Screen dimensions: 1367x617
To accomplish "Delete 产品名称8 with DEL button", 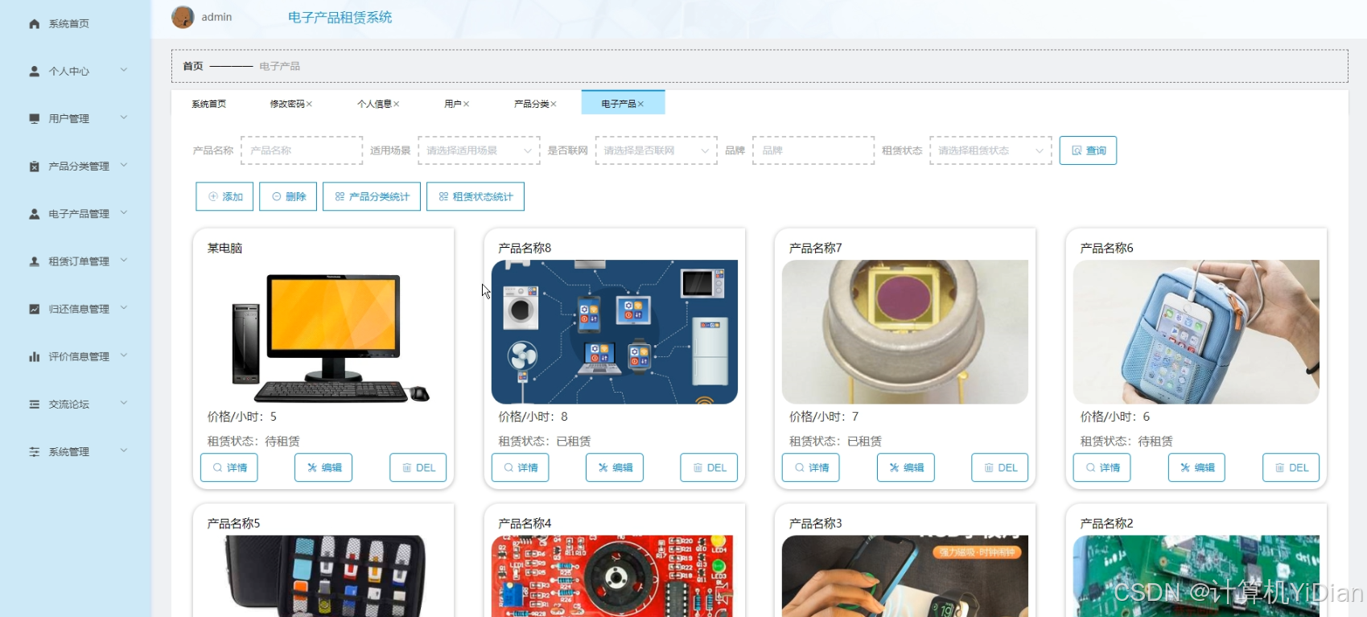I will (x=709, y=467).
